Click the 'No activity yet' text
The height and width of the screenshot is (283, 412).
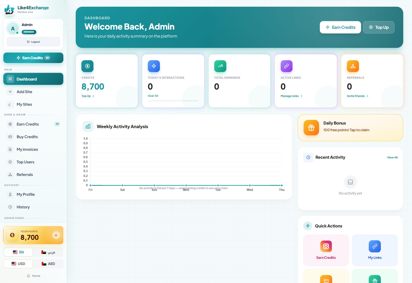pyautogui.click(x=350, y=193)
